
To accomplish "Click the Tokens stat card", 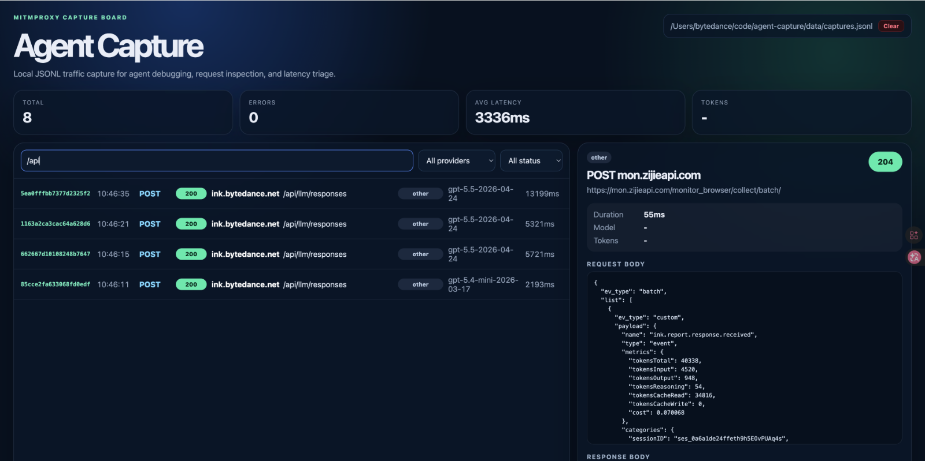I will (801, 113).
